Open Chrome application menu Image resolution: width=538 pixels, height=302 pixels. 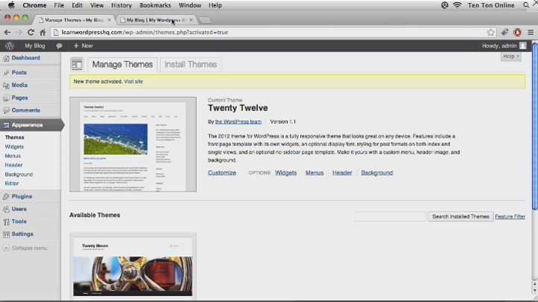click(34, 5)
